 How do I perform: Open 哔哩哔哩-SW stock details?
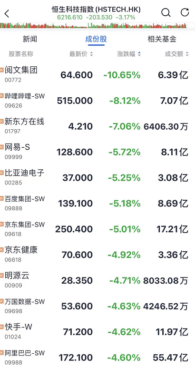point(97,101)
